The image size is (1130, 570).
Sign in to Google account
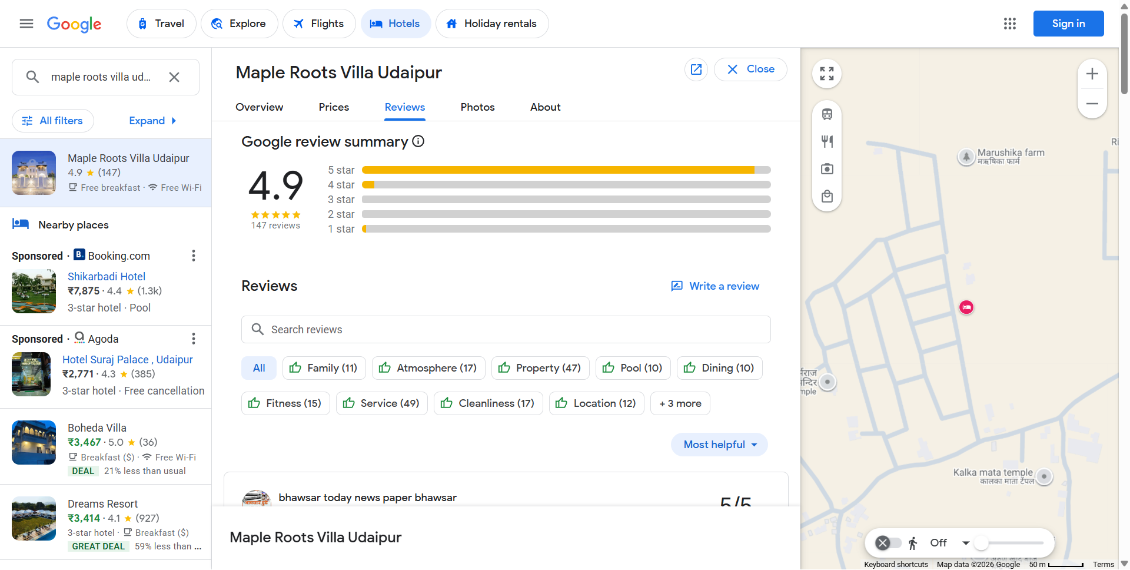point(1068,24)
